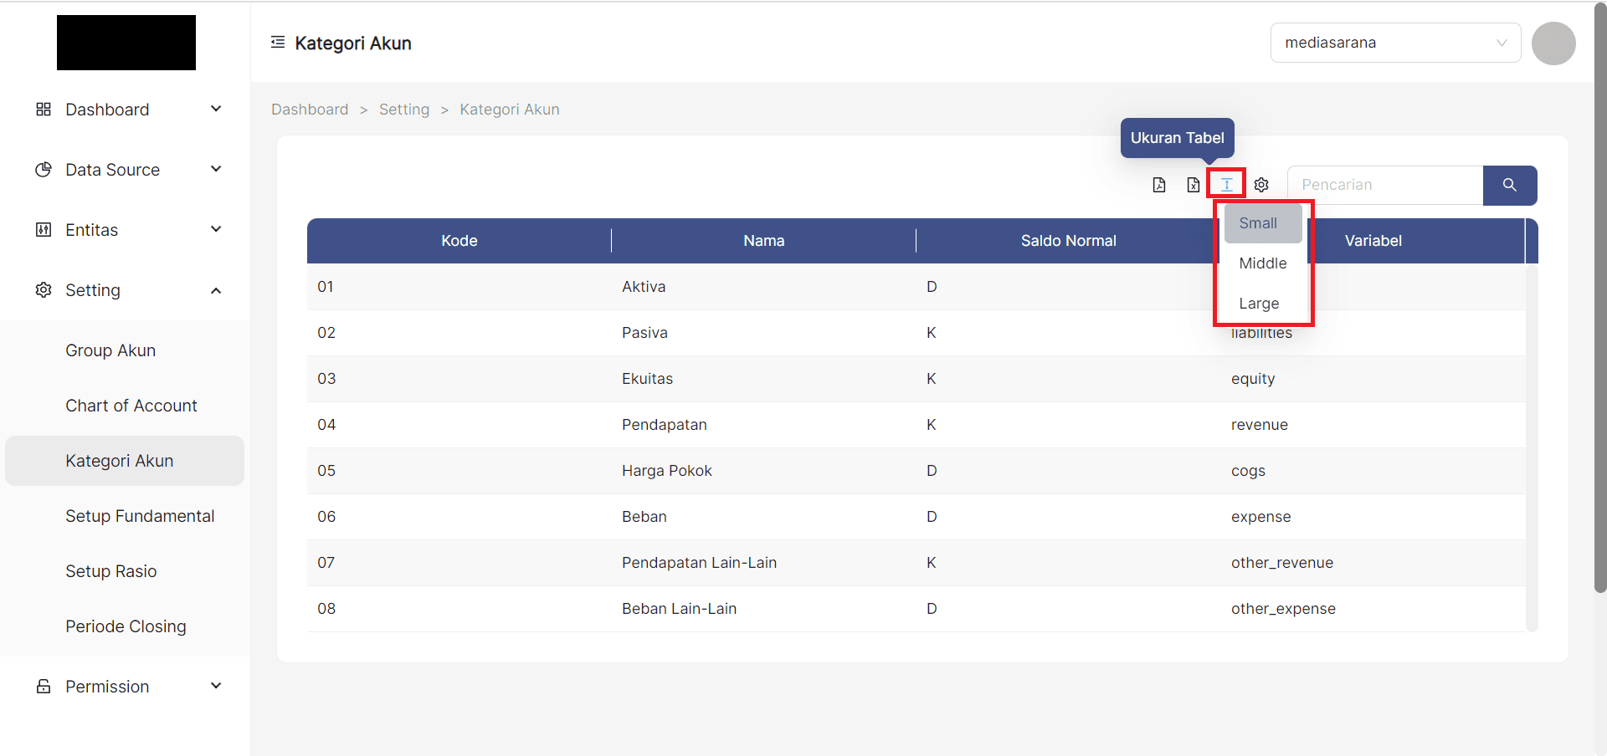Export the table to Excel
This screenshot has height=756, width=1607.
1193,185
